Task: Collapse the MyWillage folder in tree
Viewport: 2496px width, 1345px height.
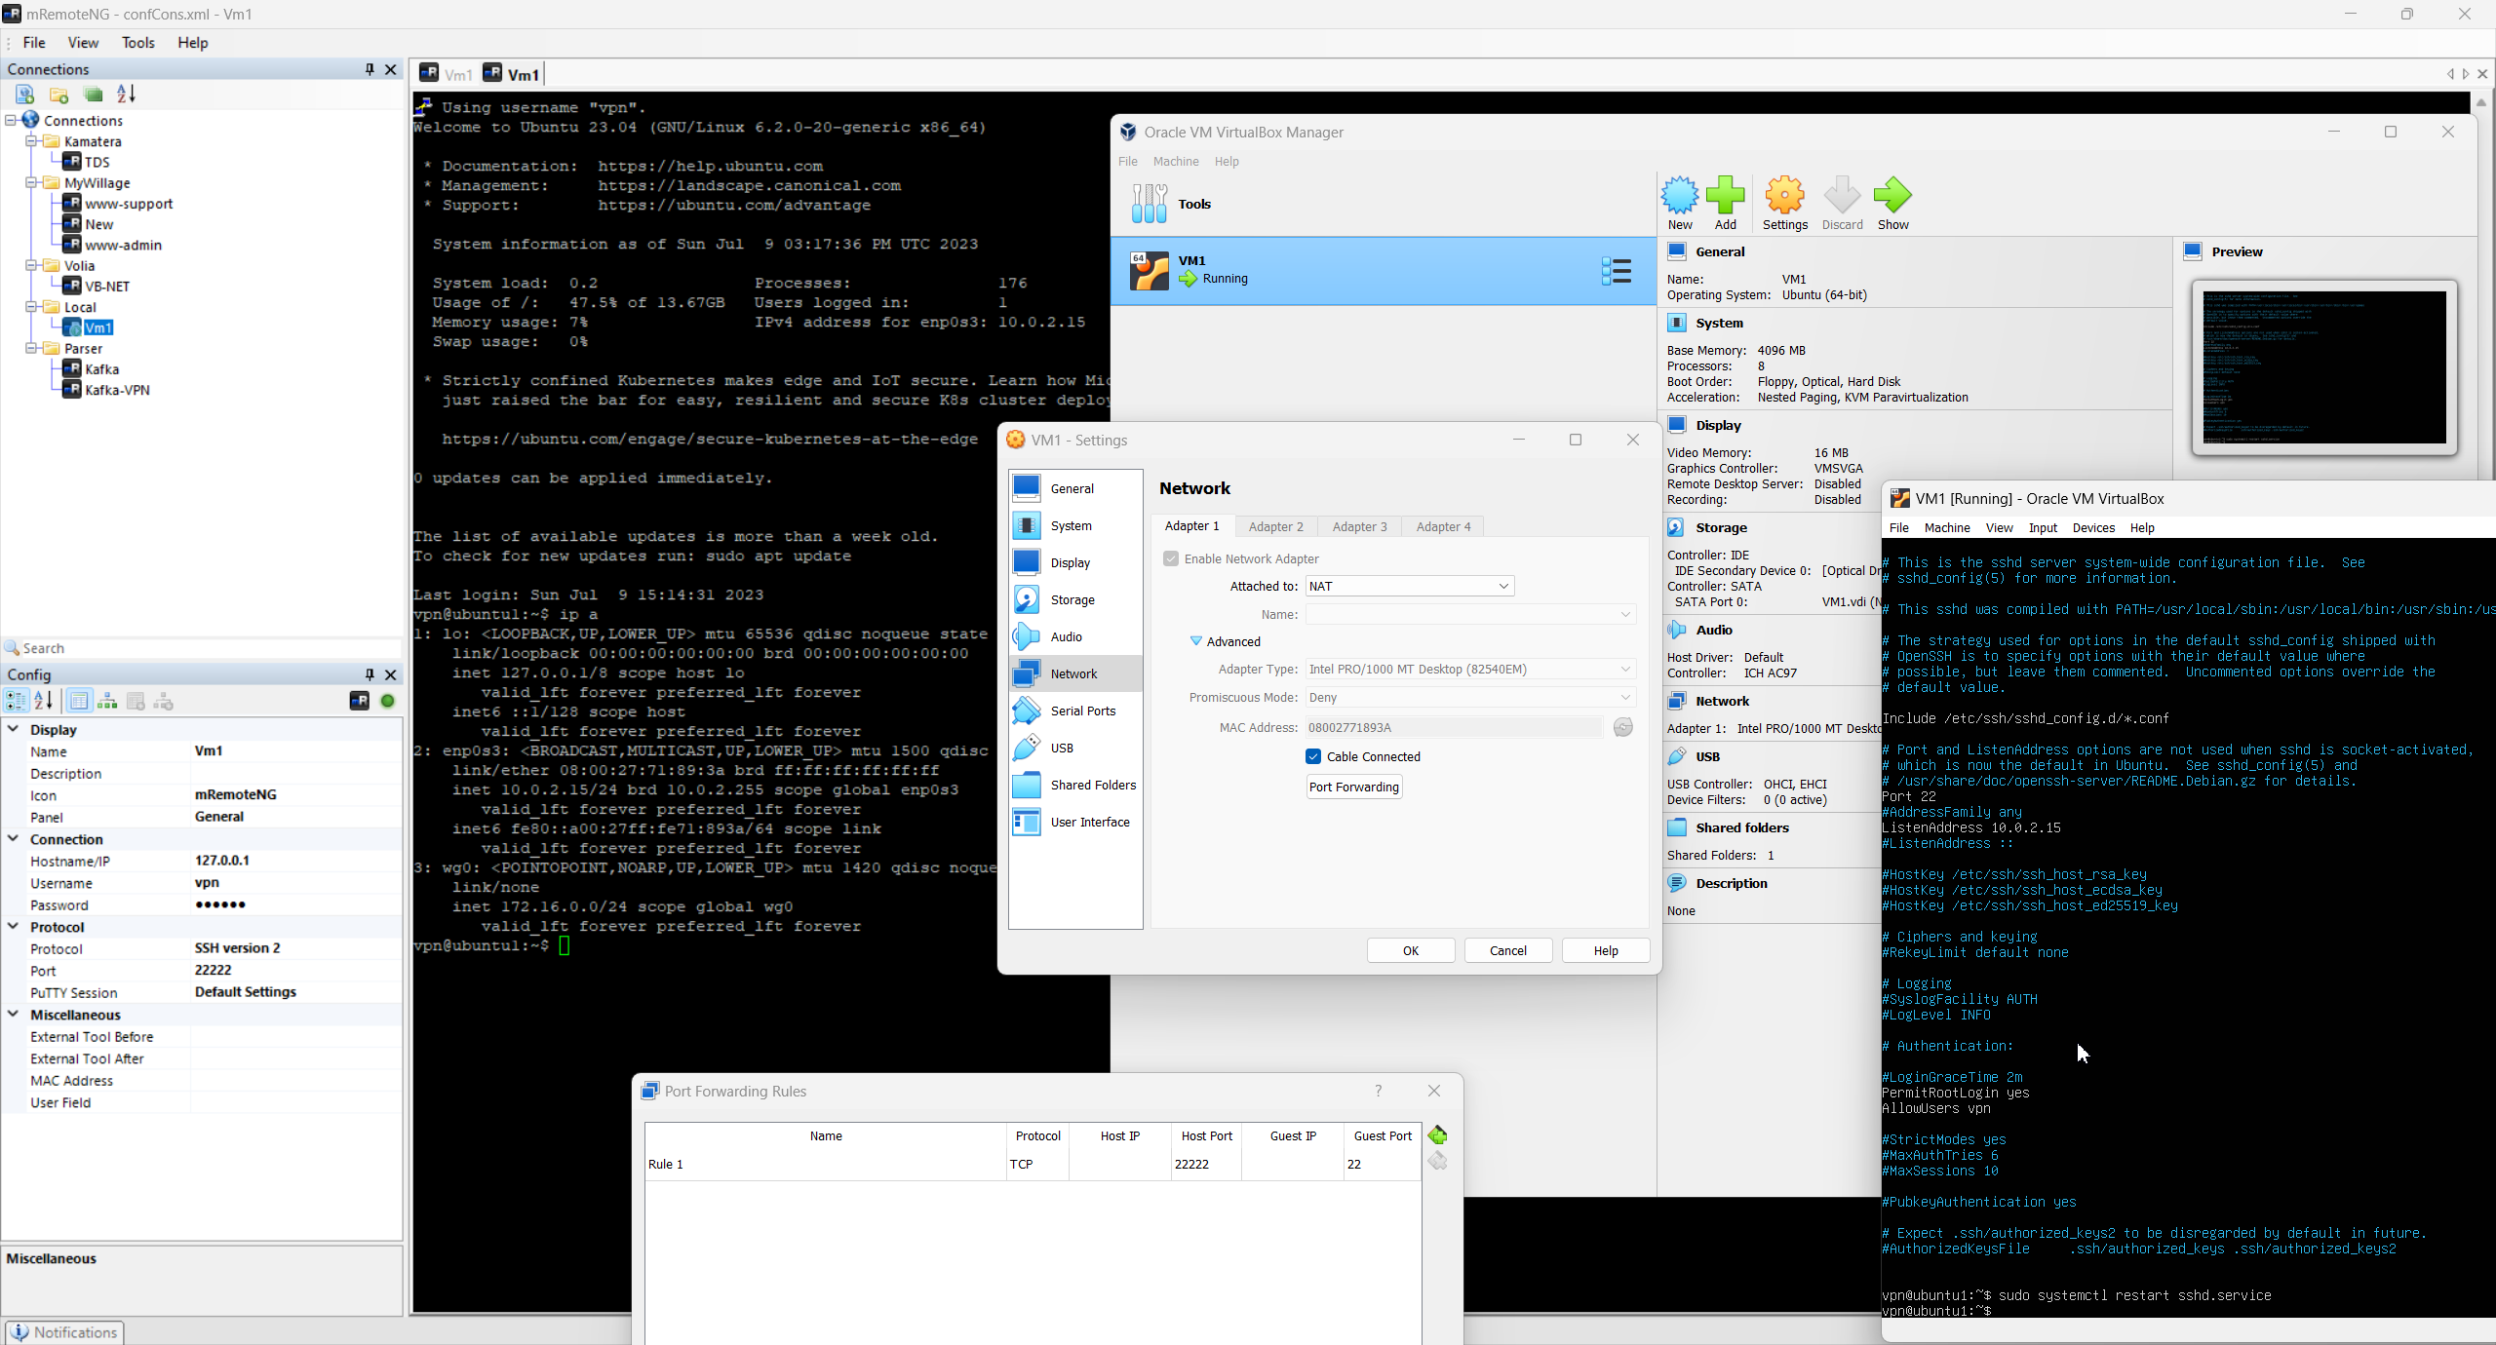Action: 31,182
